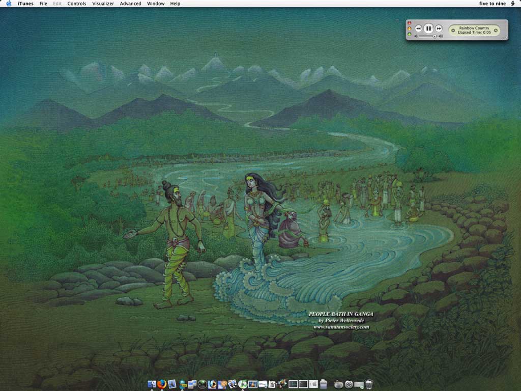Click the round button left of song title
This screenshot has height=391, width=521.
click(x=453, y=31)
